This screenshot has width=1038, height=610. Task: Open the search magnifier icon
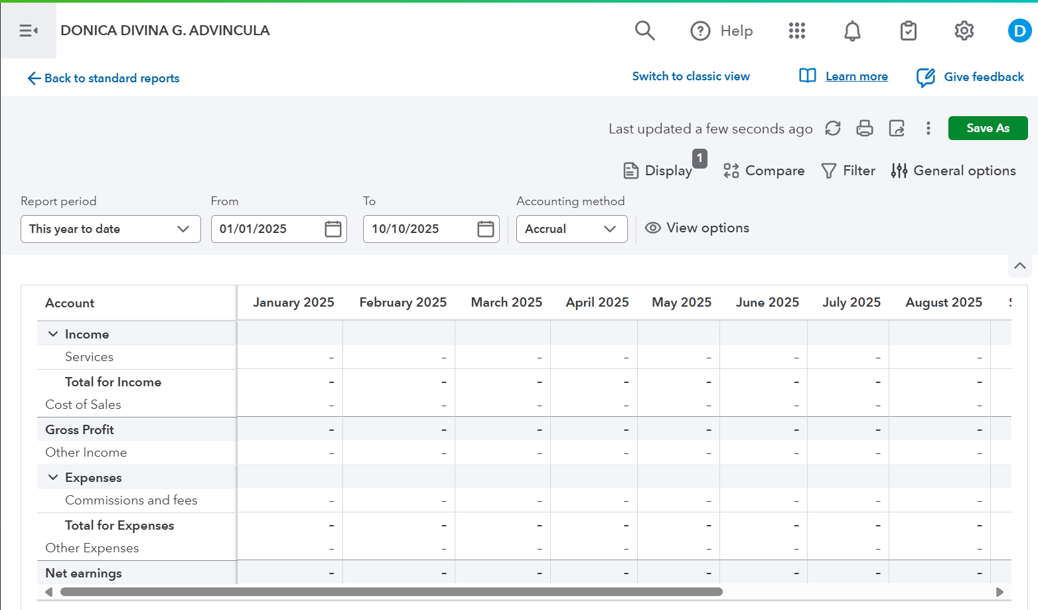click(x=644, y=31)
